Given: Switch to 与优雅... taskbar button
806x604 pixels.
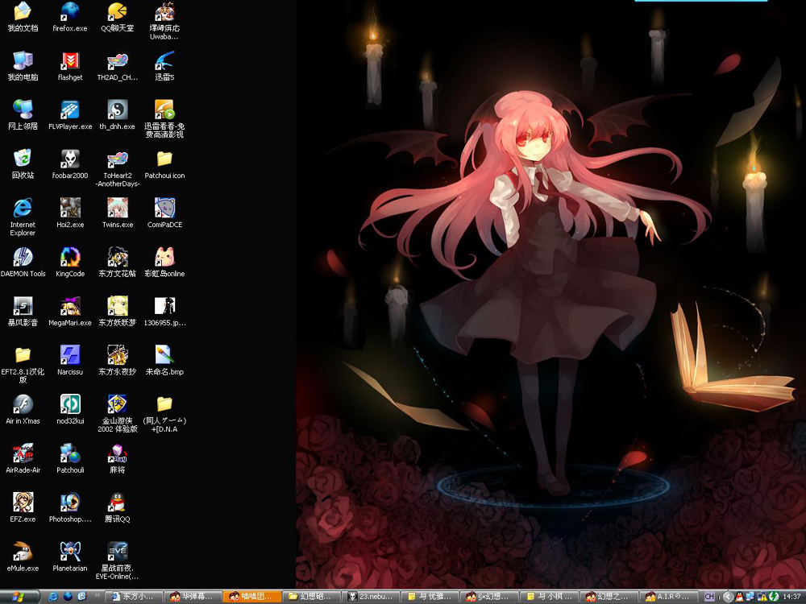Looking at the screenshot, I should 430,597.
